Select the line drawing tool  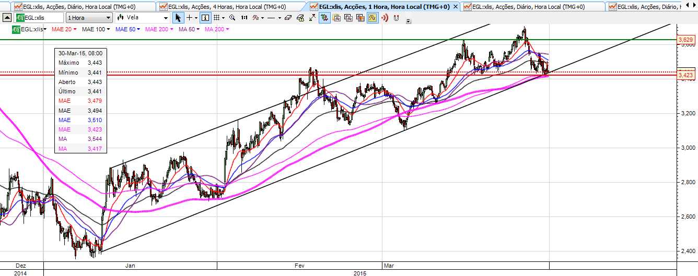tap(271, 18)
